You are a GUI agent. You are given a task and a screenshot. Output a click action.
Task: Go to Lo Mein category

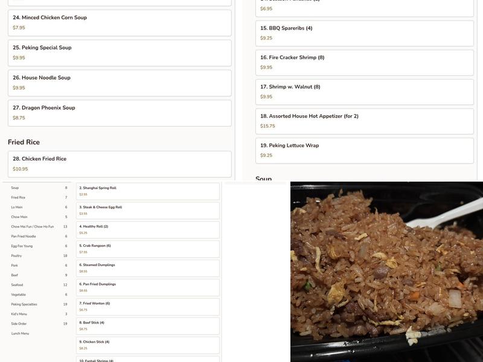[17, 207]
